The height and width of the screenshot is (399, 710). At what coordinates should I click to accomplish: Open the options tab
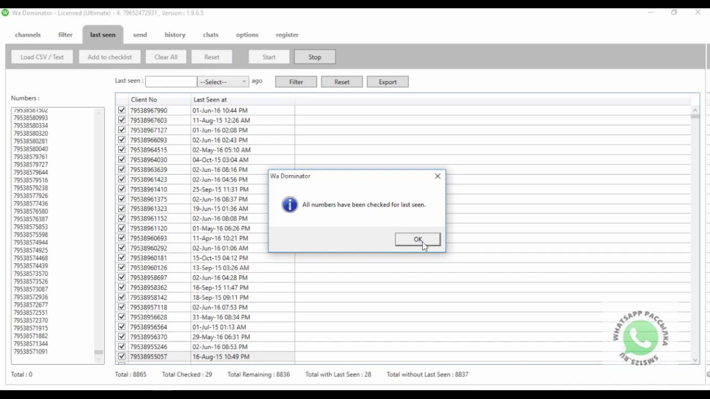coord(246,34)
